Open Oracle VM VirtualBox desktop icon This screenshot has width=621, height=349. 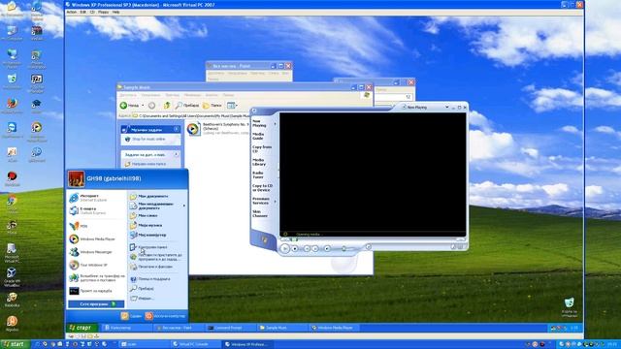[x=11, y=277]
